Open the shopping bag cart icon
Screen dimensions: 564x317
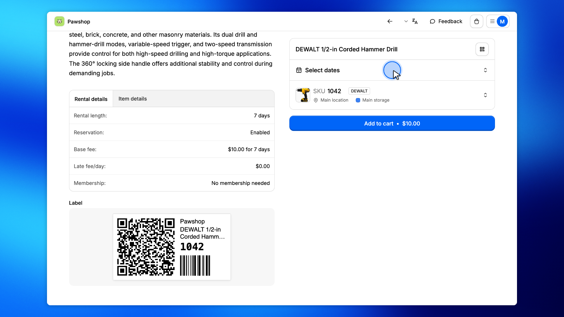[x=476, y=21]
